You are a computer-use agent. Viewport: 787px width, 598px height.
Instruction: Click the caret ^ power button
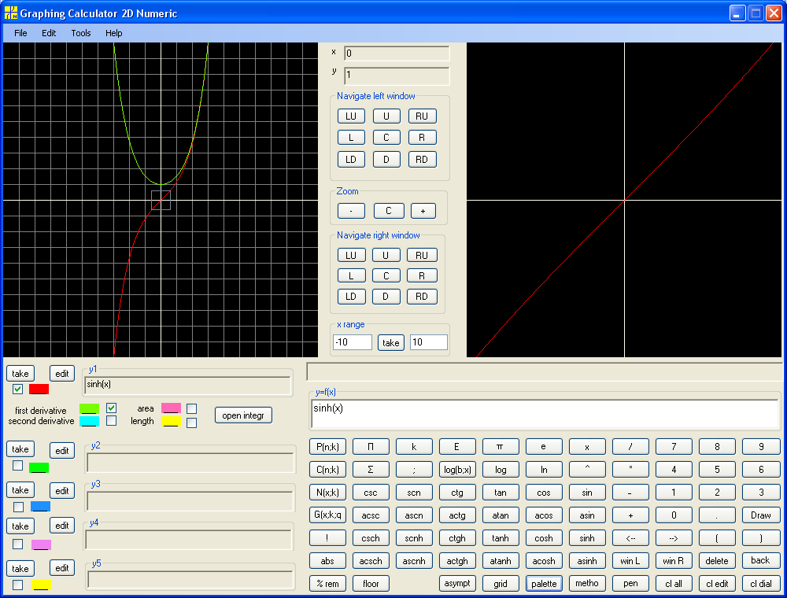click(x=587, y=470)
